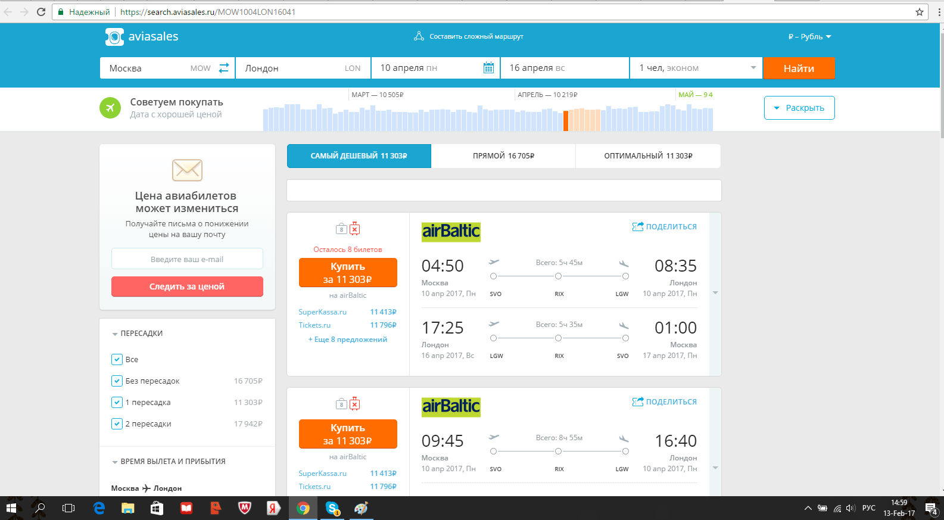Open Windows Start menu
Viewport: 944px width, 520px height.
11,508
